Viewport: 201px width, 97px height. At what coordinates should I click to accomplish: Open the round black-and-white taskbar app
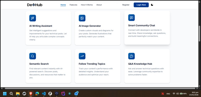[50, 94]
